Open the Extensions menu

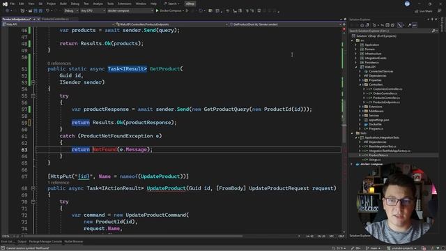click(125, 3)
